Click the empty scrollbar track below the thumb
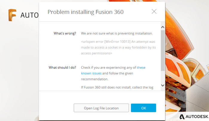The width and height of the screenshot is (209, 121). pos(163,77)
